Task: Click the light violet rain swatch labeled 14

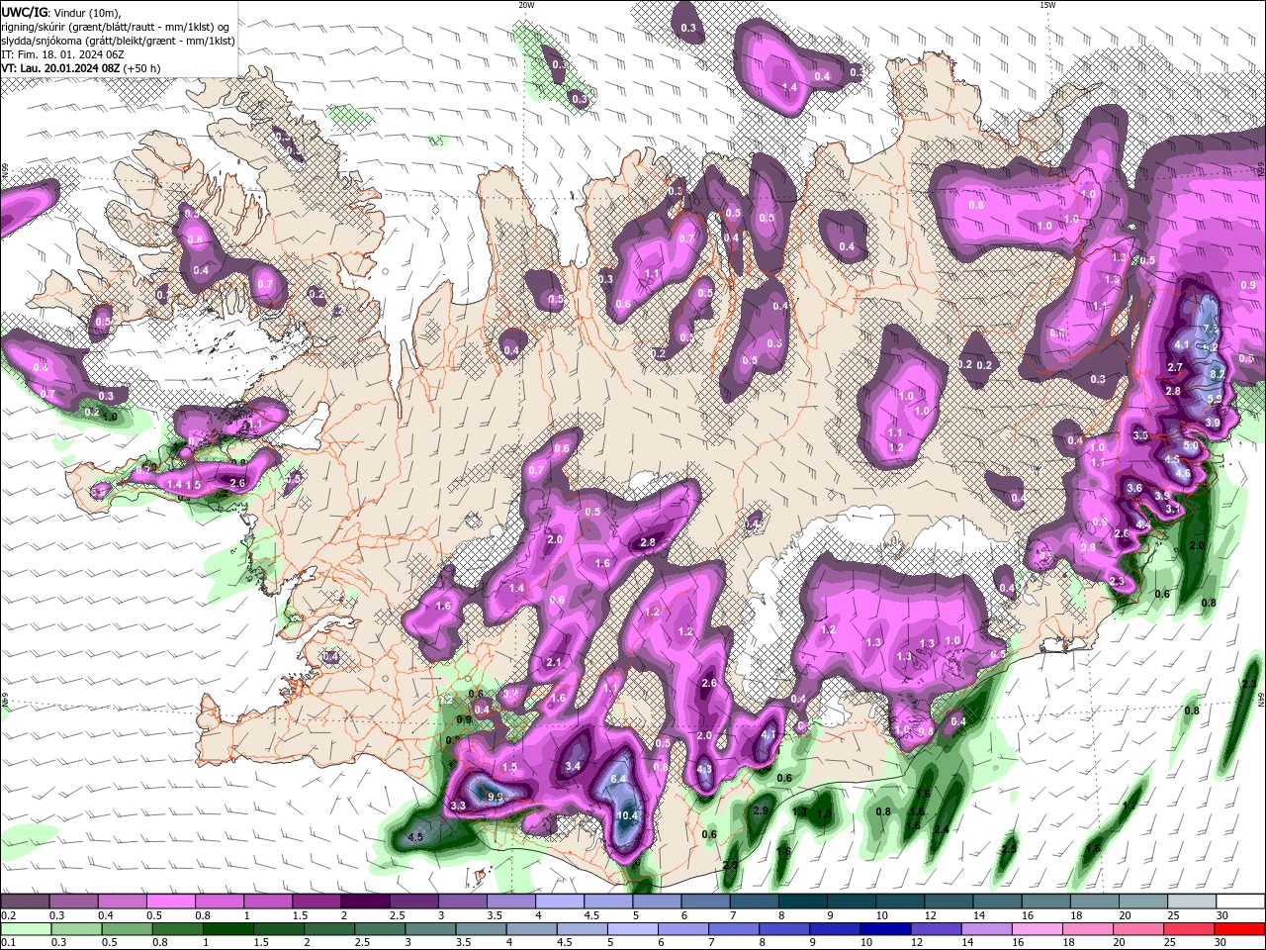Action: [987, 928]
